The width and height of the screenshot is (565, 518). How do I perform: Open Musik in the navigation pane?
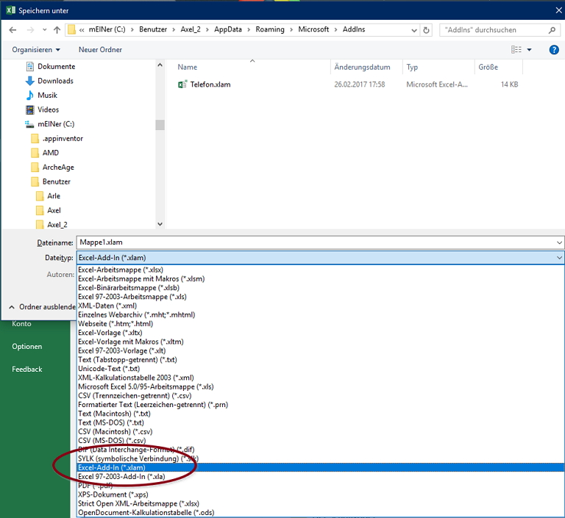pyautogui.click(x=48, y=96)
